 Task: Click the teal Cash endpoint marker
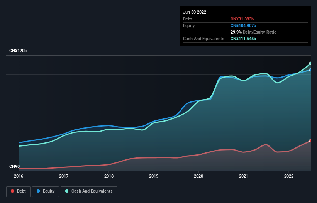coord(310,63)
